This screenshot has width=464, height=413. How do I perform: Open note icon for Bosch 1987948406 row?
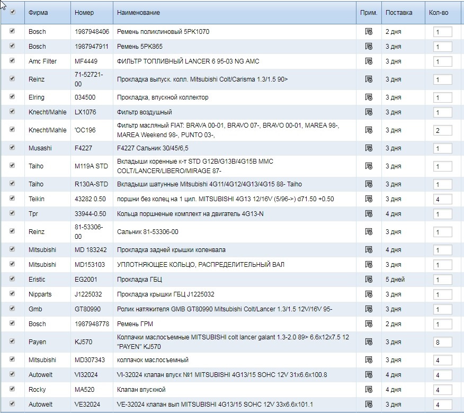coord(369,32)
